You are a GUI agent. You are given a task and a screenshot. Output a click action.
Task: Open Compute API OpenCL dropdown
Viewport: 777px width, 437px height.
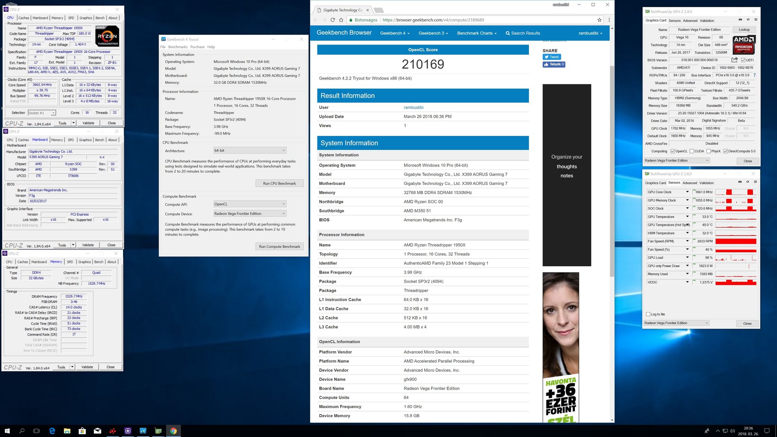click(249, 204)
